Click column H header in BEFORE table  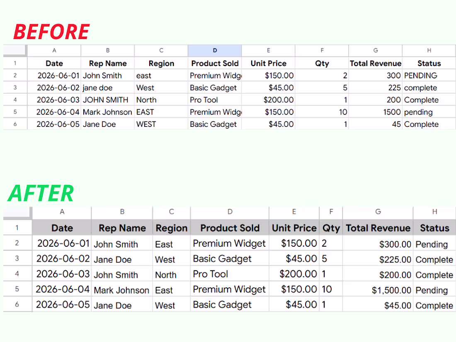[x=429, y=51]
